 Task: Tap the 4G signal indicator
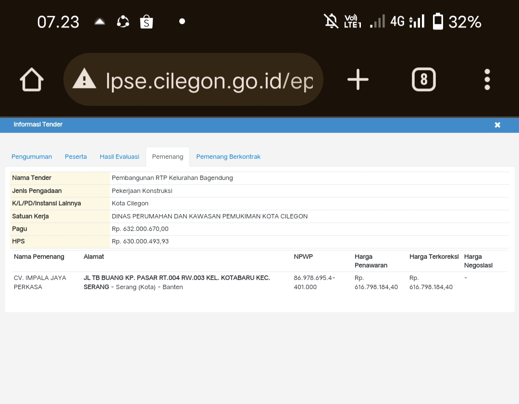(407, 21)
